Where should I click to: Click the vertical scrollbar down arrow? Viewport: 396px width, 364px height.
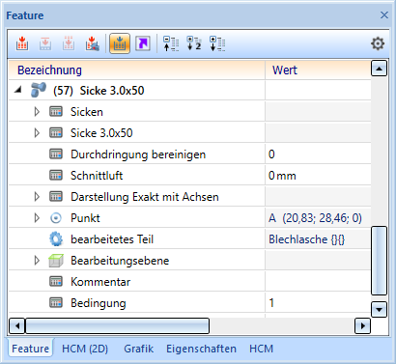379,310
